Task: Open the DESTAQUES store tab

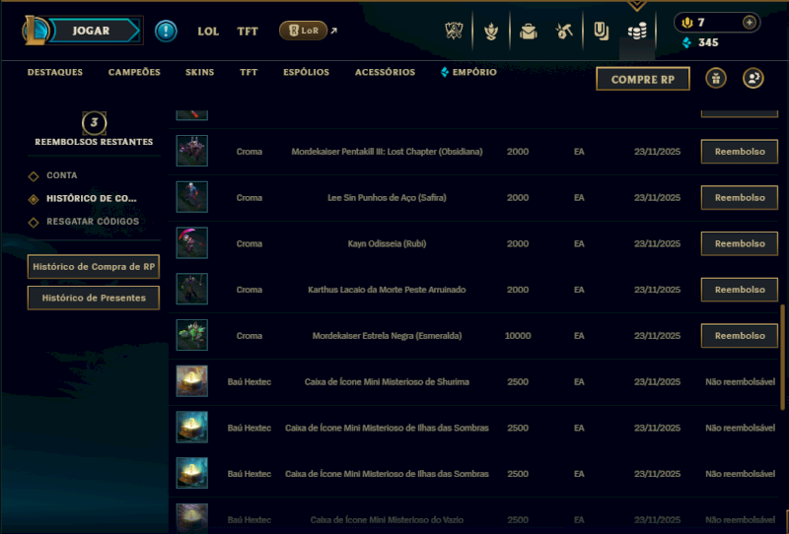Action: [55, 72]
